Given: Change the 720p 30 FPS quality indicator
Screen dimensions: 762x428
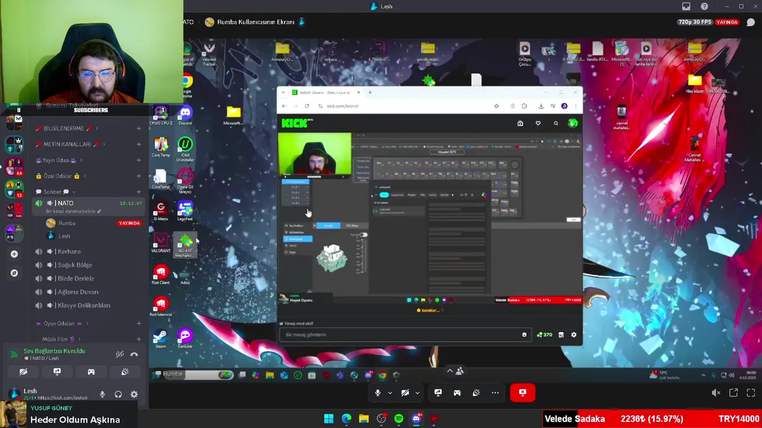Looking at the screenshot, I should (x=694, y=22).
